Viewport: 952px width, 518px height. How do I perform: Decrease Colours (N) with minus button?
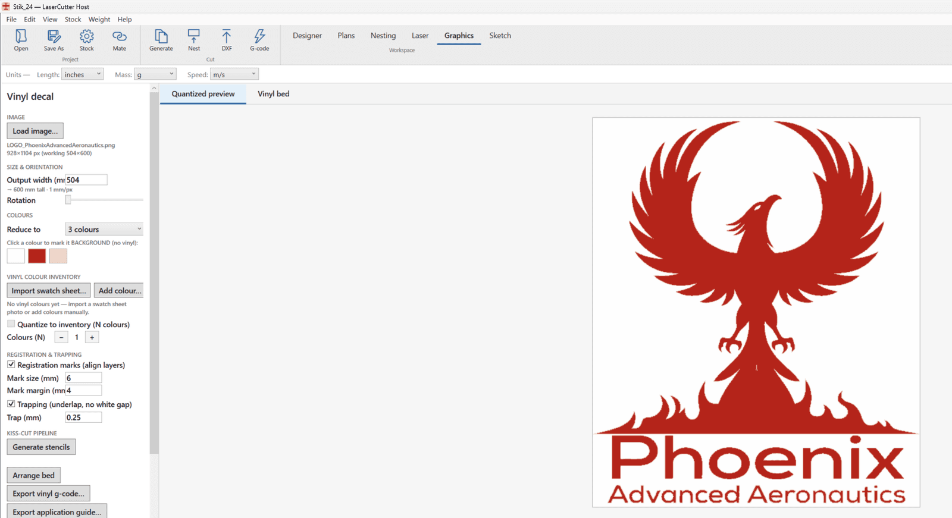point(61,337)
